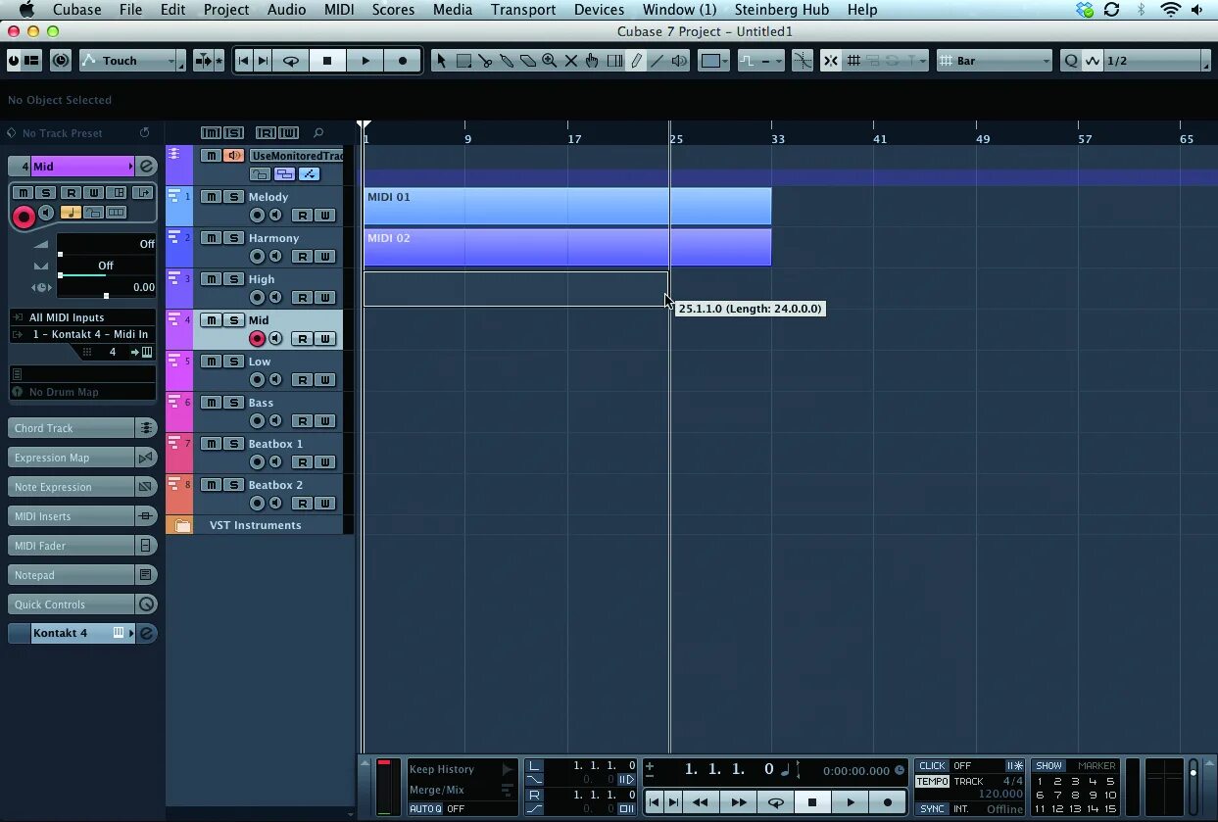Select the Range Selection tool

(463, 61)
